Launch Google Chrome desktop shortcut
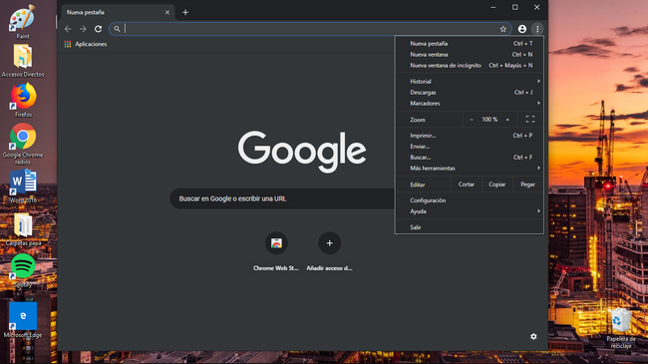 tap(23, 144)
